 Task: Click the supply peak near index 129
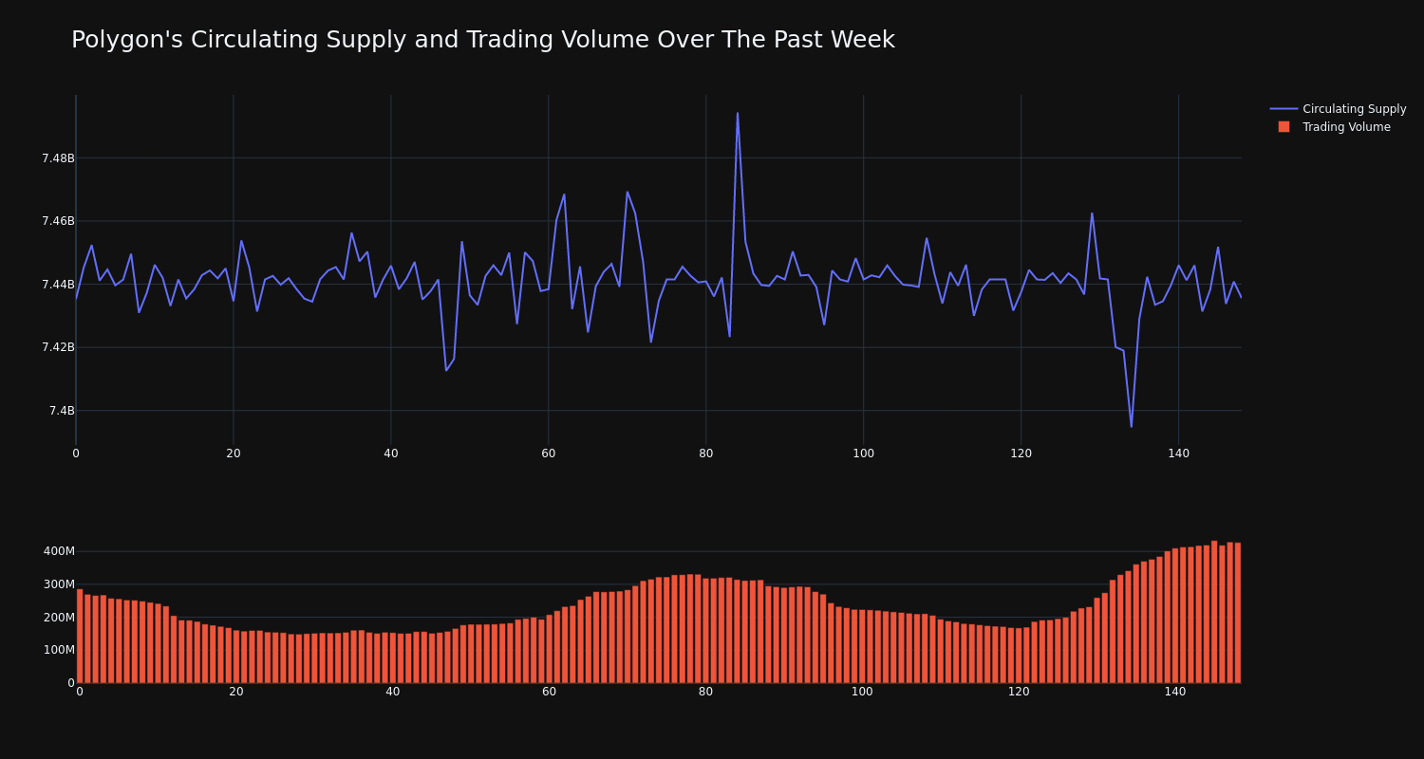[x=1092, y=213]
